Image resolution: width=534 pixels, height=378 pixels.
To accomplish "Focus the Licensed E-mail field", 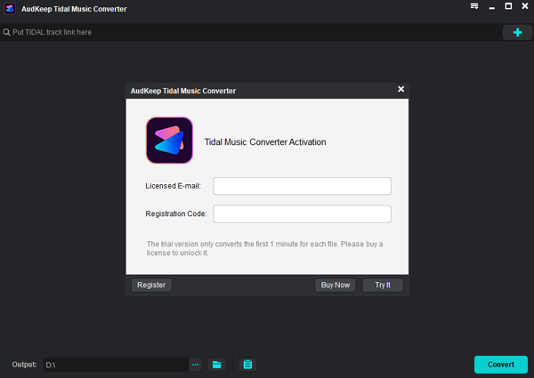I will coord(302,186).
